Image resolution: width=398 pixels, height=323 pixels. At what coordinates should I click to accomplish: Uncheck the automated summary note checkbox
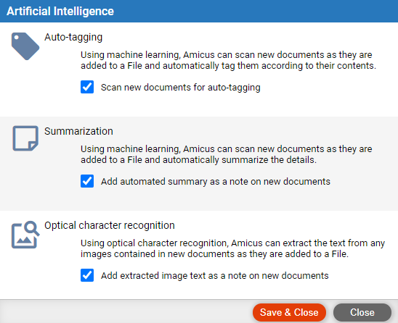coord(87,181)
